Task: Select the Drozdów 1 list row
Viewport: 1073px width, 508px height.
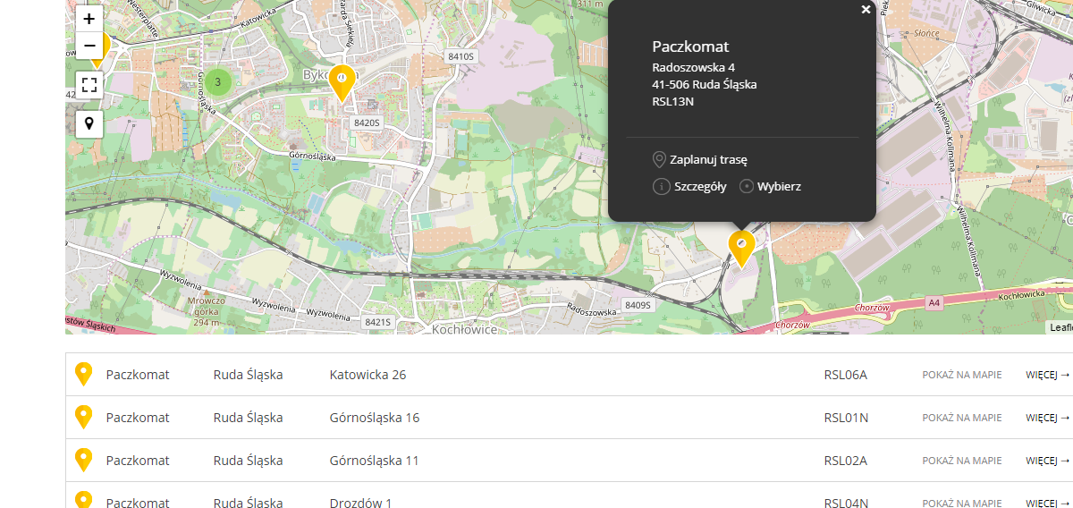Action: coord(360,503)
